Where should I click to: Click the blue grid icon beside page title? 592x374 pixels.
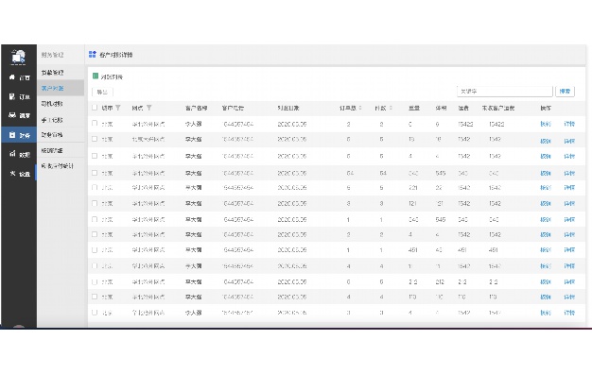[x=92, y=54]
